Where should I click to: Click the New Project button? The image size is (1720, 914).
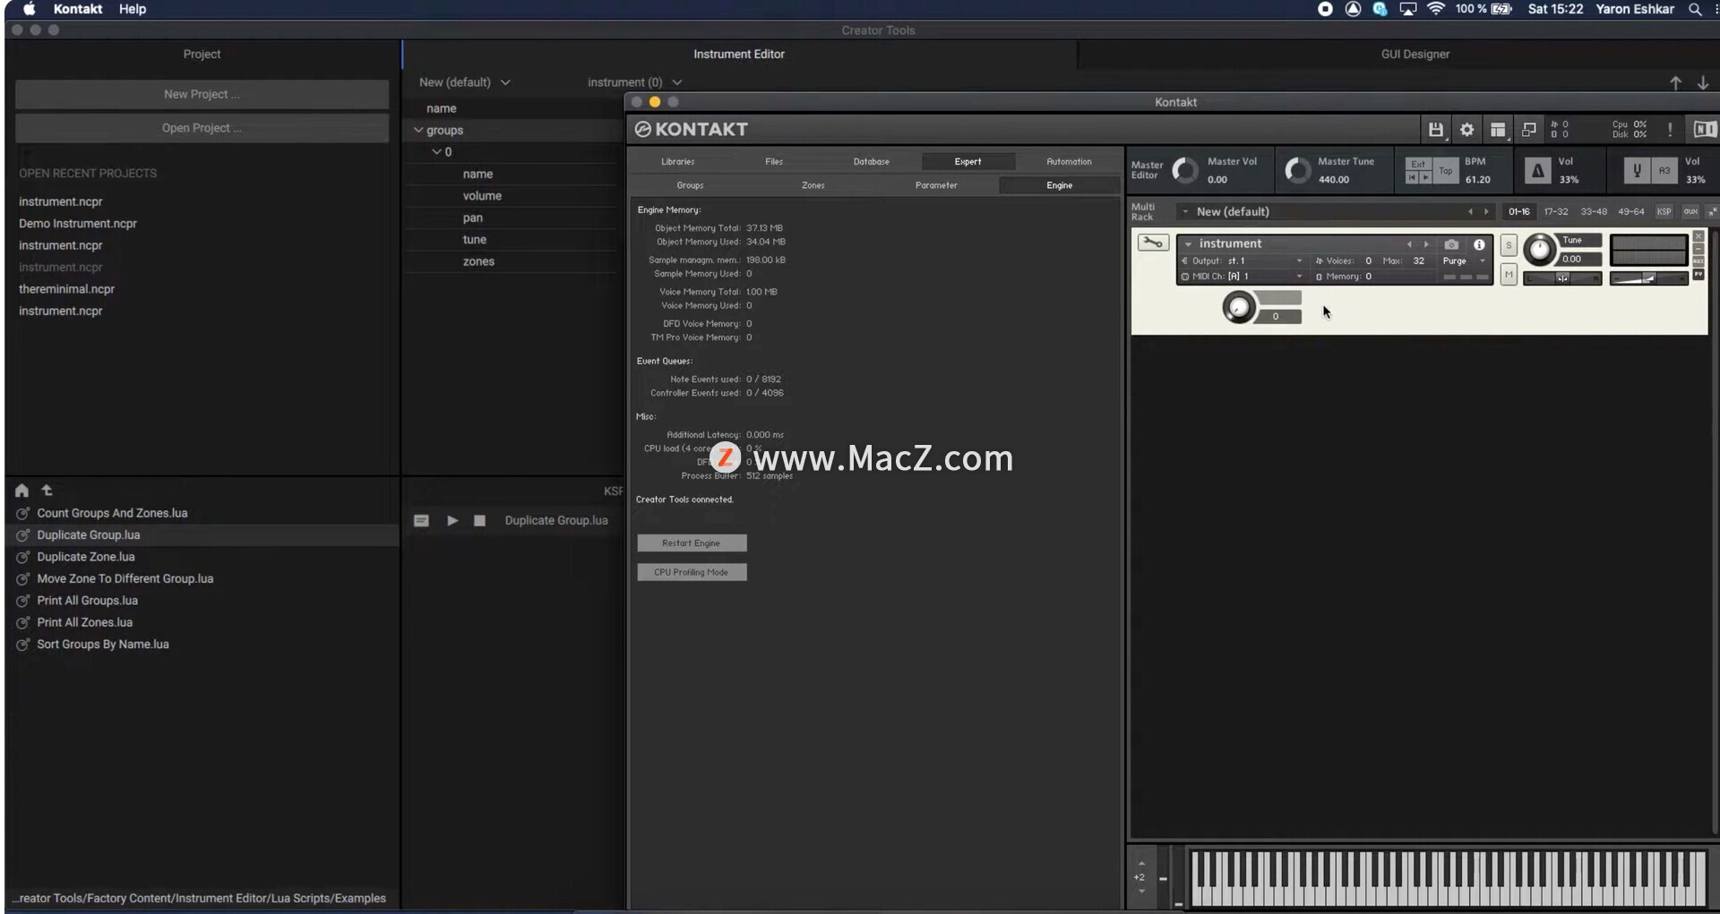click(202, 95)
